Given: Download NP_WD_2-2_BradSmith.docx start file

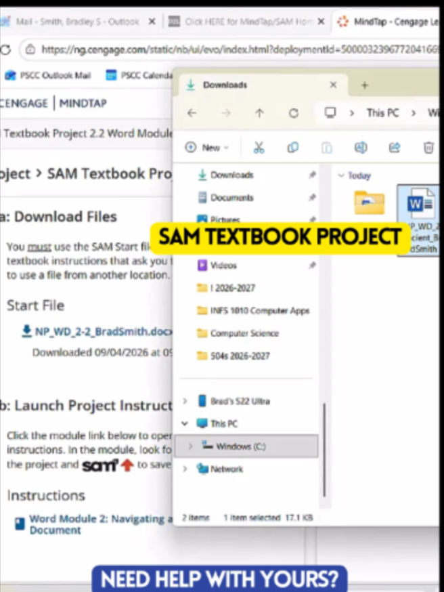Looking at the screenshot, I should point(97,331).
